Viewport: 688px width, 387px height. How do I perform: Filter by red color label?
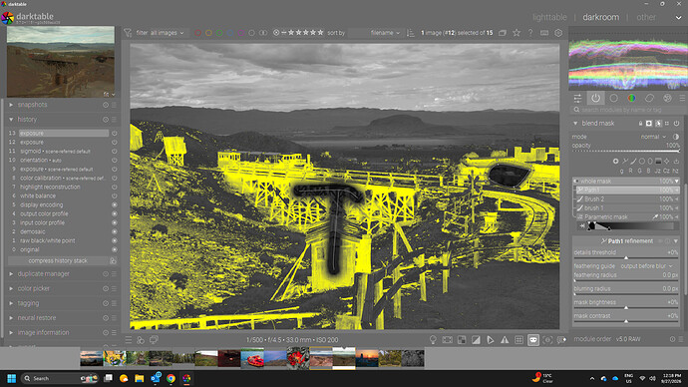click(197, 33)
